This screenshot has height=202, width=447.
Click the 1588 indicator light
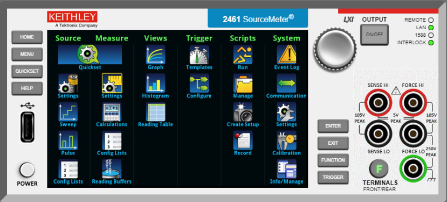coord(431,35)
